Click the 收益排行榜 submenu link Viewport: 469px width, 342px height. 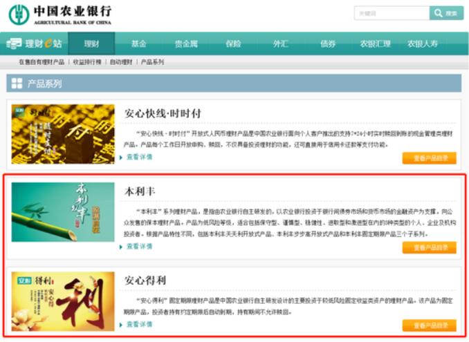point(86,62)
